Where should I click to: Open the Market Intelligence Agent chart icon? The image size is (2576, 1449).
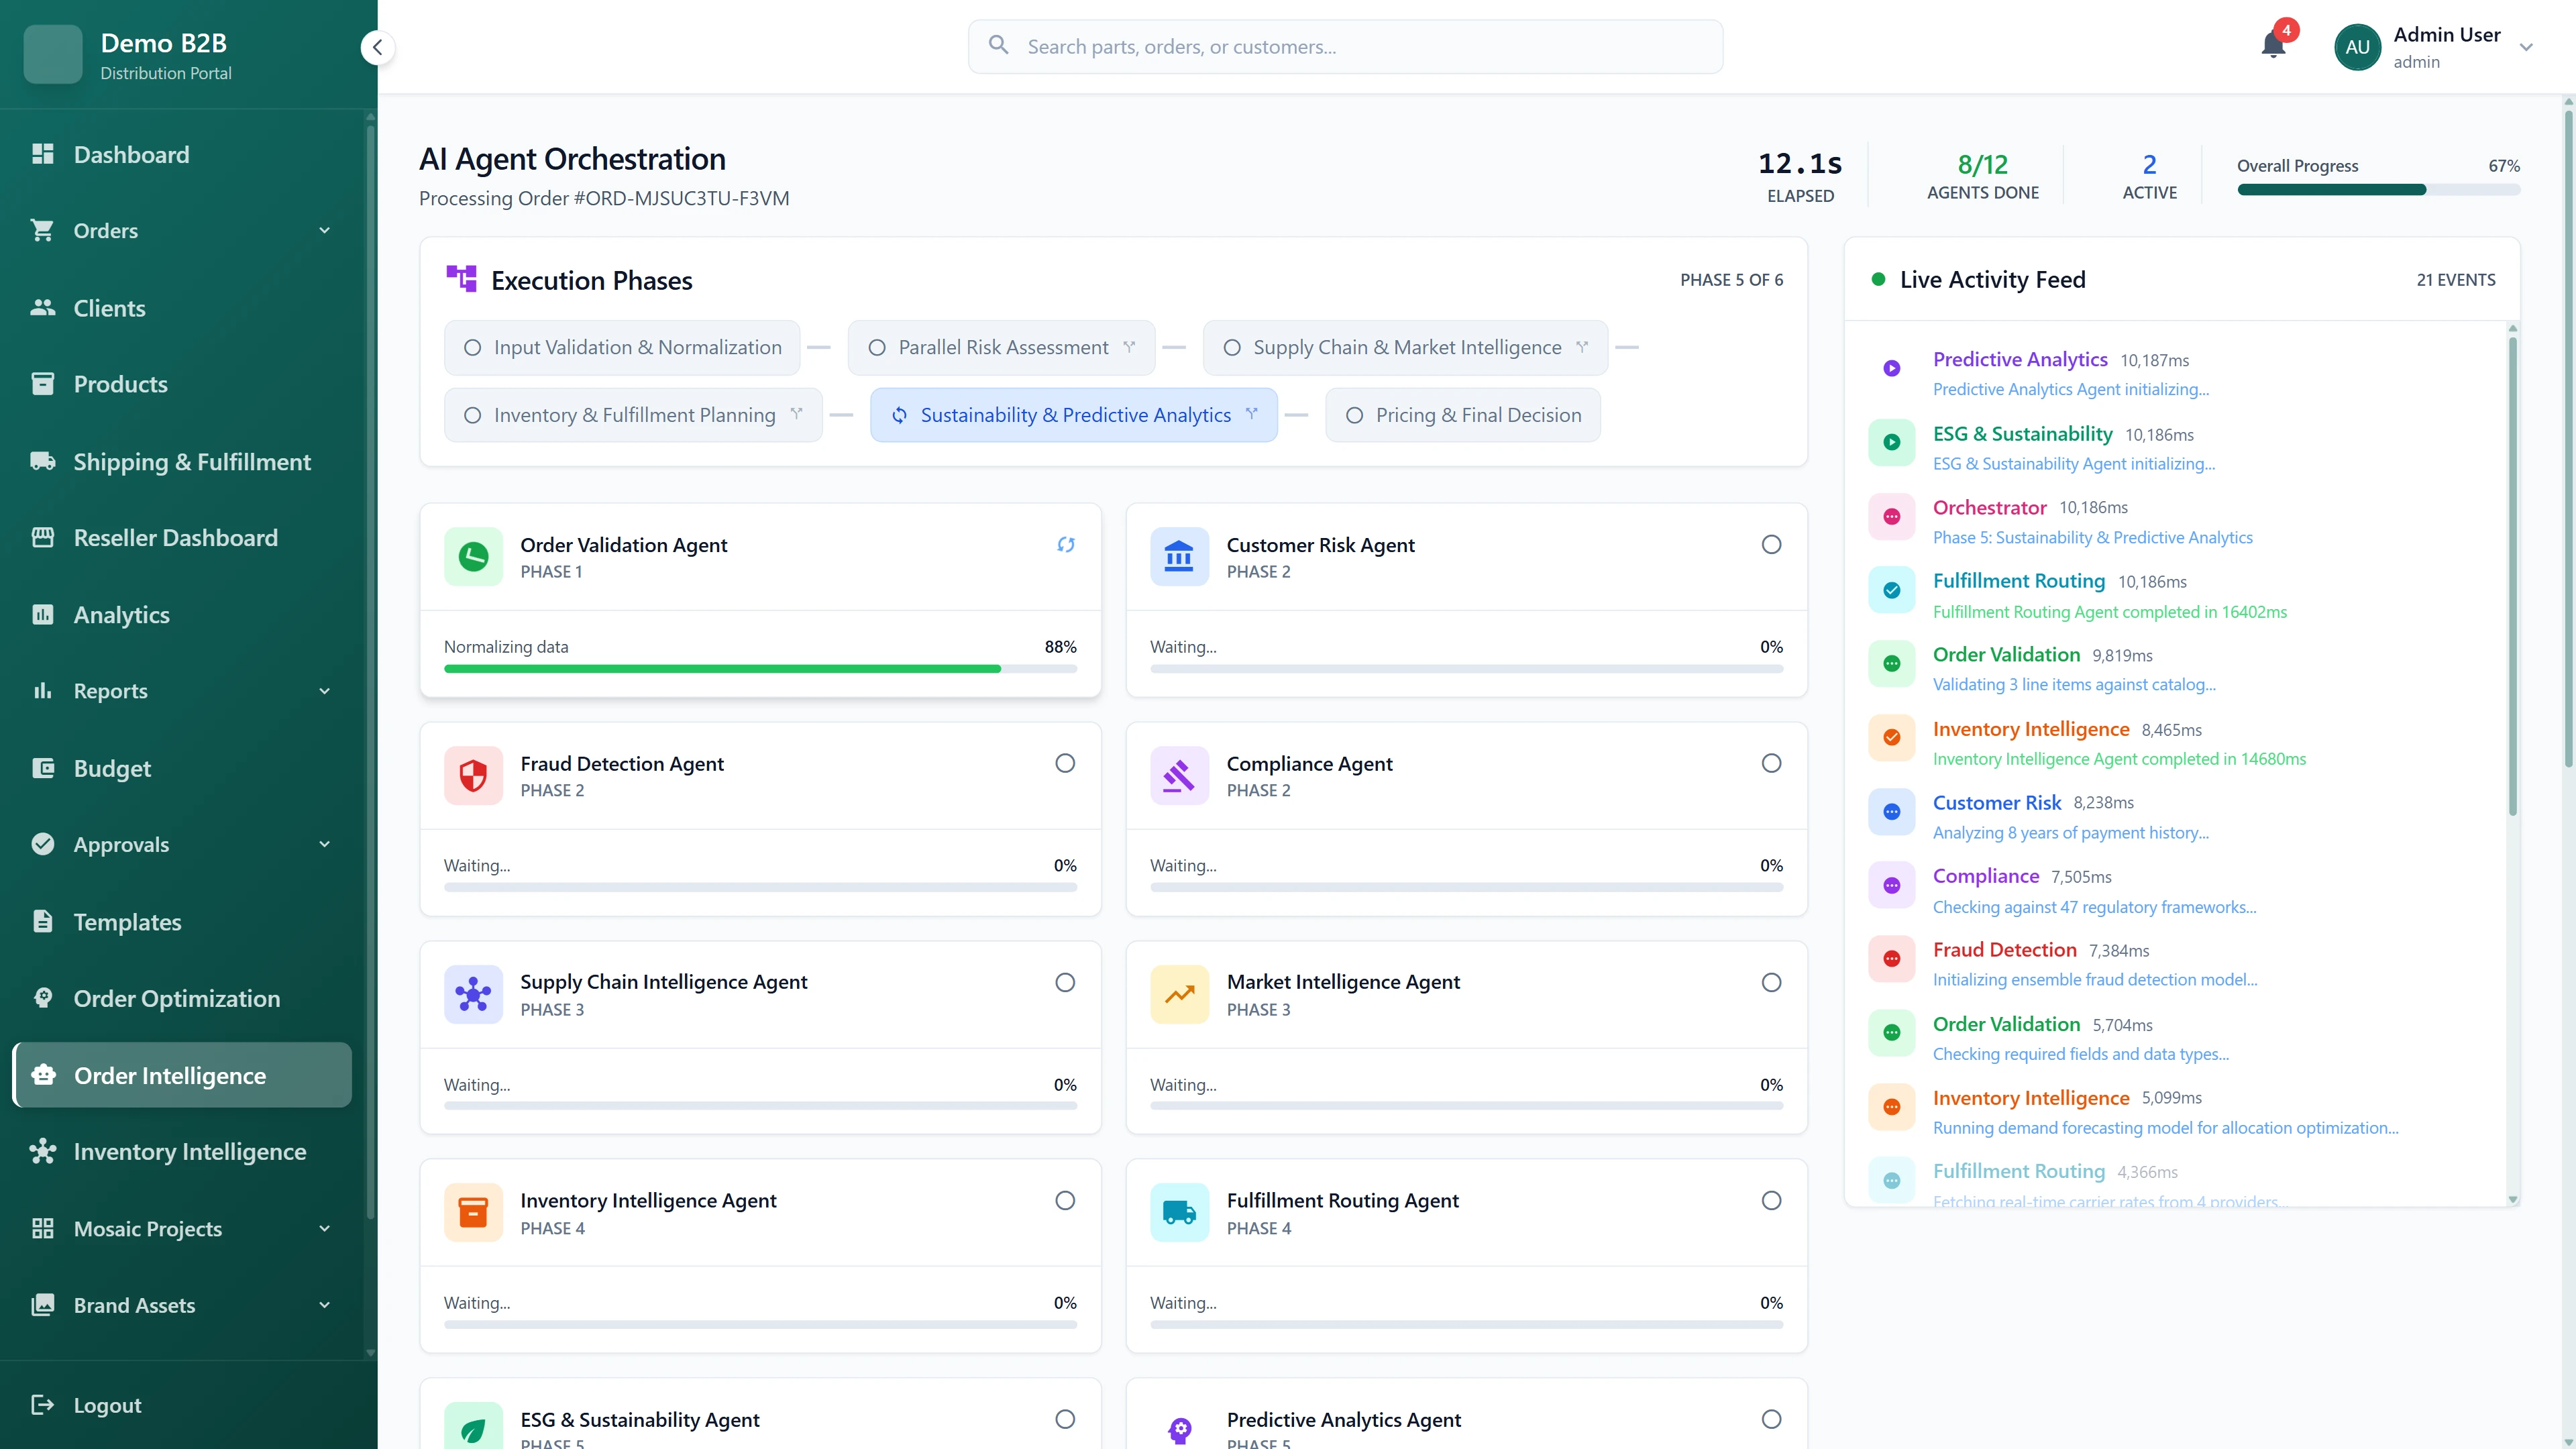(1179, 994)
